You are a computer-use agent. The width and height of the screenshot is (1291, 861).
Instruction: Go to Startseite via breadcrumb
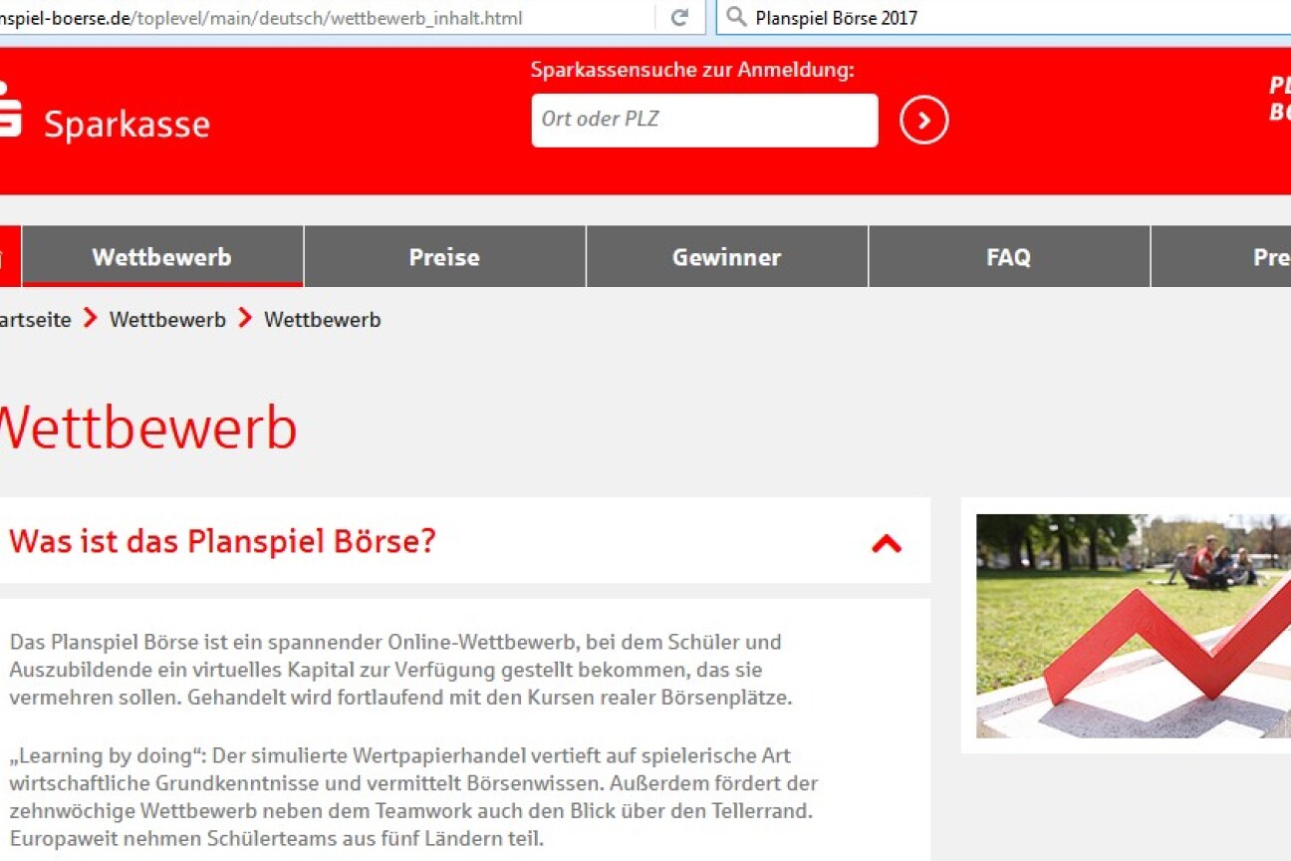tap(35, 320)
